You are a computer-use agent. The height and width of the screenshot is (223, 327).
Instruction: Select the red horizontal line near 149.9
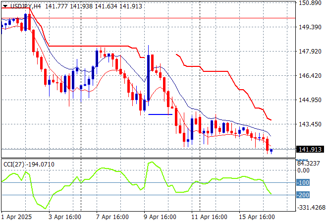click(x=149, y=18)
